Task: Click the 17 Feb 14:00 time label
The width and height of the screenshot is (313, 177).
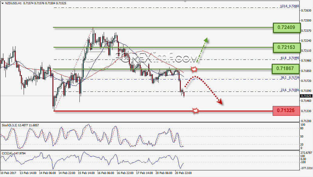Action: 145,173
